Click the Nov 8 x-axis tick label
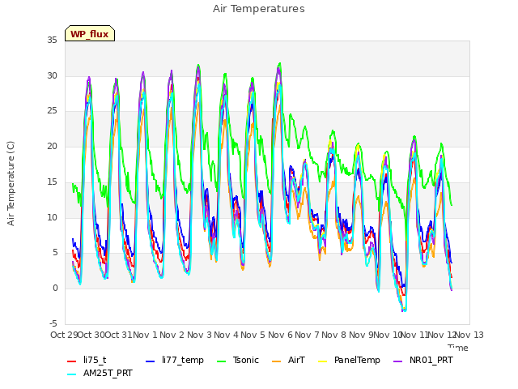The width and height of the screenshot is (518, 389). pos(334,335)
